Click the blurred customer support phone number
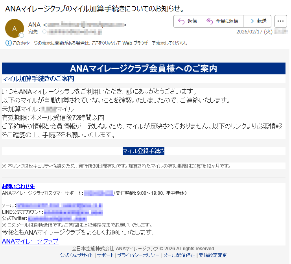Screen dimensions: 291x264 pos(98,193)
